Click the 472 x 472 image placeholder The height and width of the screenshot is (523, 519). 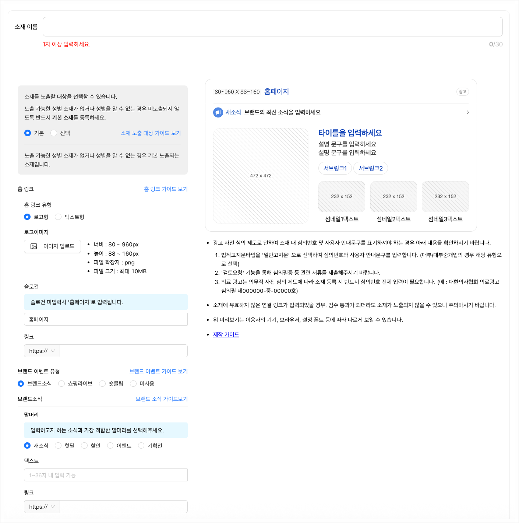pos(261,176)
